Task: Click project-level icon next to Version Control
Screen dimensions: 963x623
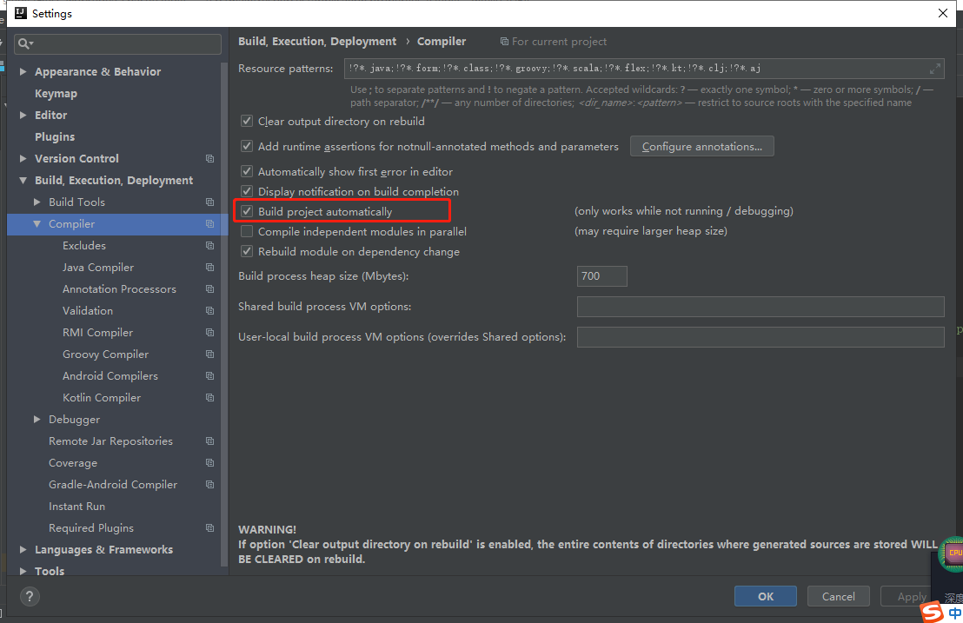Action: (x=210, y=158)
